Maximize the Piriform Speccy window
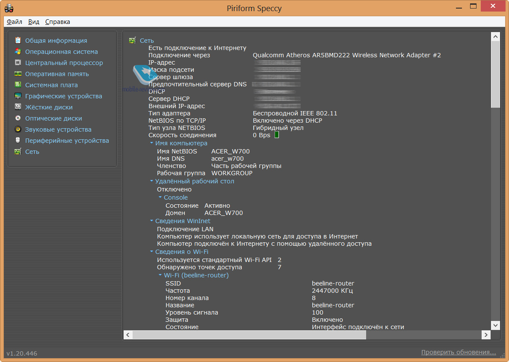The width and height of the screenshot is (509, 362). coord(473,7)
